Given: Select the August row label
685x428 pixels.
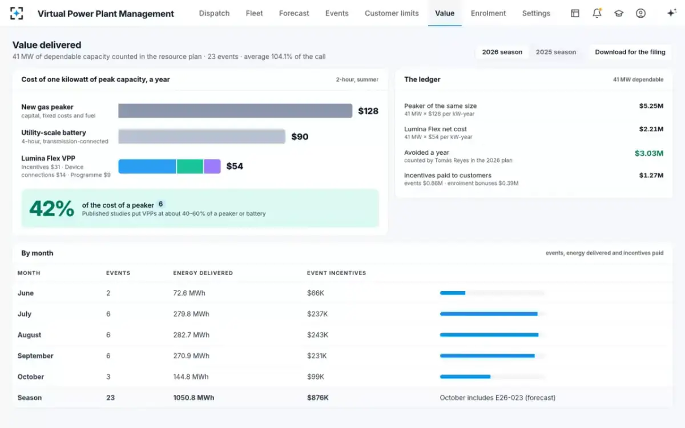Looking at the screenshot, I should pyautogui.click(x=30, y=335).
